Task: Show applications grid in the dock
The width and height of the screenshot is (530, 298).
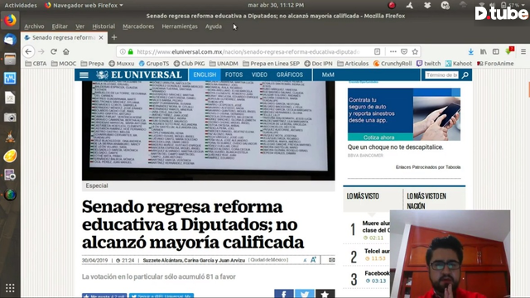Action: 10,288
